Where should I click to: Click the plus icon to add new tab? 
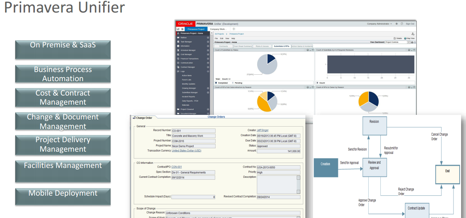pyautogui.click(x=234, y=29)
